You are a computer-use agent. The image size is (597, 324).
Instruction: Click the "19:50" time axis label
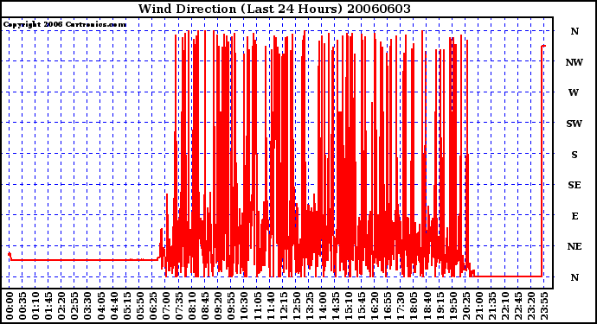tap(453, 306)
